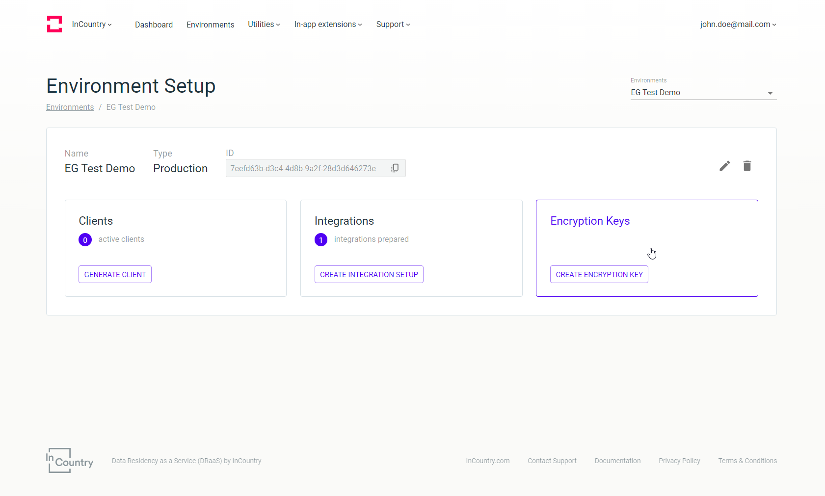This screenshot has width=825, height=496.
Task: Open the Environments navigation item
Action: tap(210, 25)
